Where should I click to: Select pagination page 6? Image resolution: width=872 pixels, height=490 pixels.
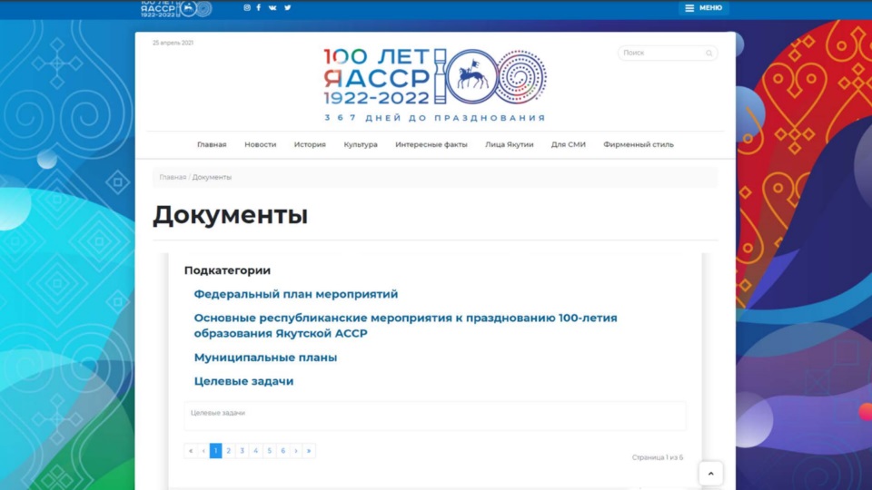point(283,451)
